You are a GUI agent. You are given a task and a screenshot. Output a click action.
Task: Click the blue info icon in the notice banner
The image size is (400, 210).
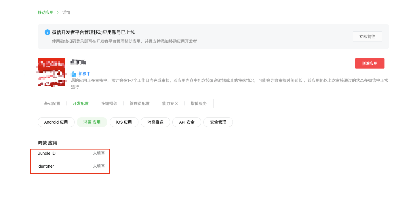(x=47, y=32)
